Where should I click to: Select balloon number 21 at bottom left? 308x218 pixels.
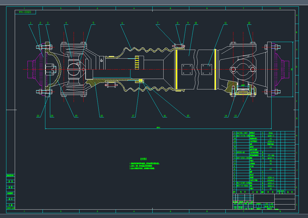[38, 116]
